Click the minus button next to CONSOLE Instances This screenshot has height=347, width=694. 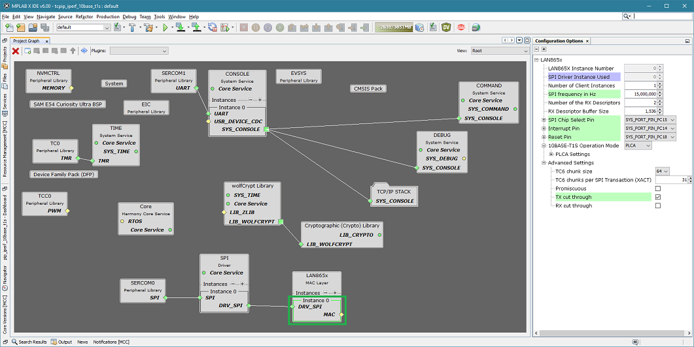(x=251, y=100)
